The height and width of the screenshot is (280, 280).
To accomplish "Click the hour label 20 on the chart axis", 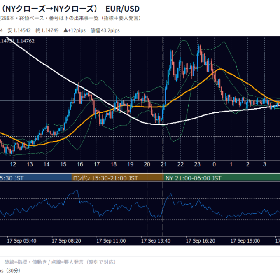I will (147, 164).
